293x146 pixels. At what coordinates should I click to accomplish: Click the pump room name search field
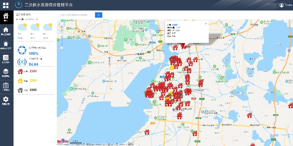tap(76, 15)
